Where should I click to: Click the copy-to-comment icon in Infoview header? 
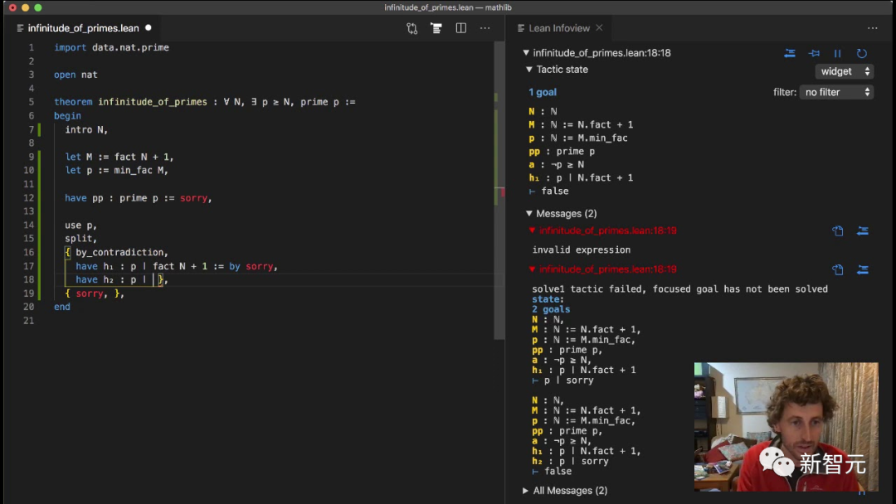tap(790, 53)
